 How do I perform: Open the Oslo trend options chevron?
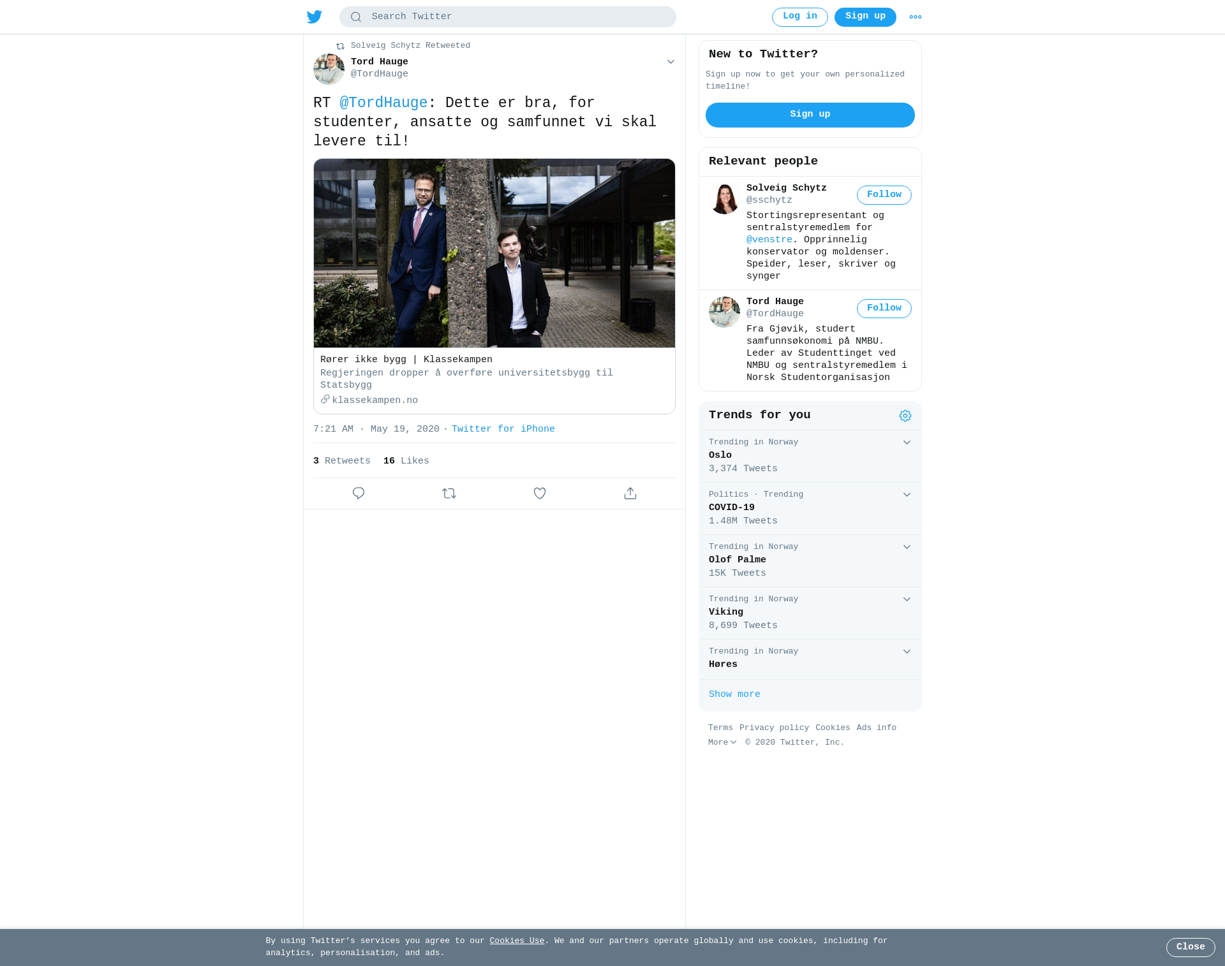pos(907,443)
